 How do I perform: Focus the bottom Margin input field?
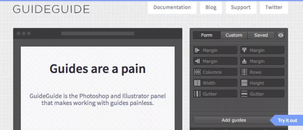tap(262, 61)
